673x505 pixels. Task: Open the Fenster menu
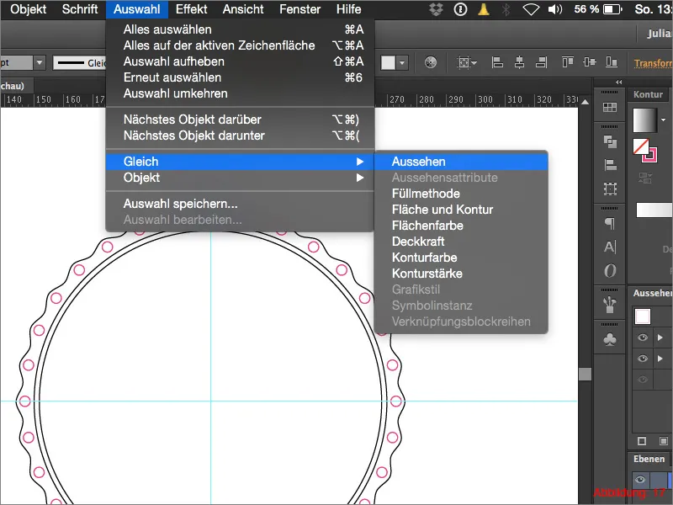[x=299, y=9]
